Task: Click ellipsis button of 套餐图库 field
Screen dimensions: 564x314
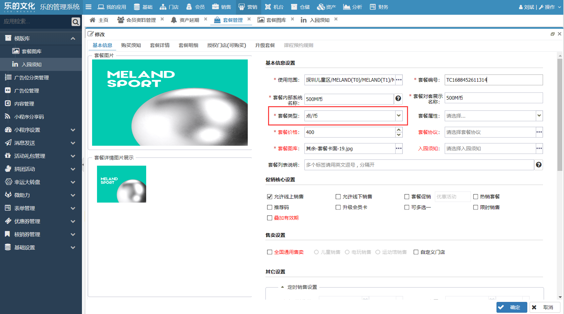Action: point(399,148)
